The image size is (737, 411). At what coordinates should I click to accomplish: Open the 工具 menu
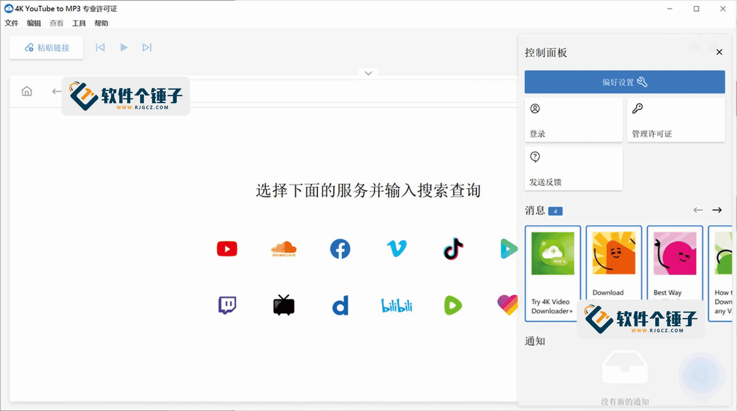[78, 23]
